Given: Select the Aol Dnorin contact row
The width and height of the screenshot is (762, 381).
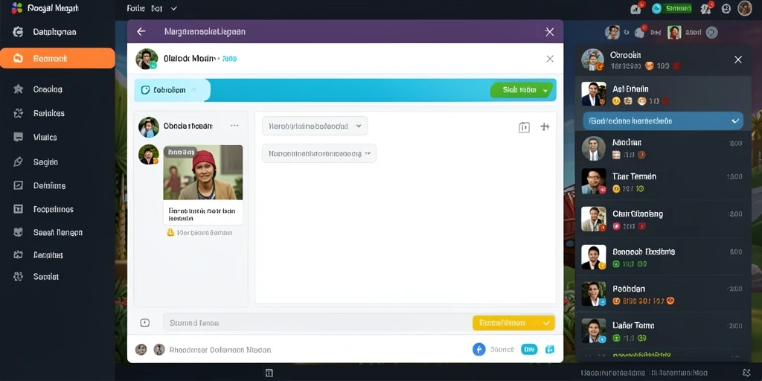Looking at the screenshot, I should (x=662, y=95).
